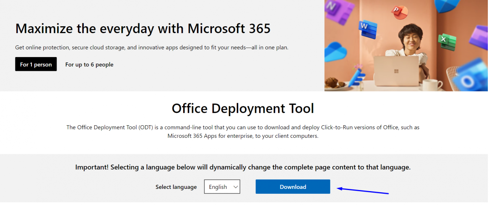
Task: Expand the language selector chevron arrow
Action: point(236,187)
